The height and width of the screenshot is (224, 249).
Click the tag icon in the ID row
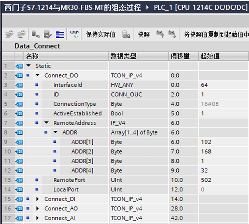[x=19, y=95]
